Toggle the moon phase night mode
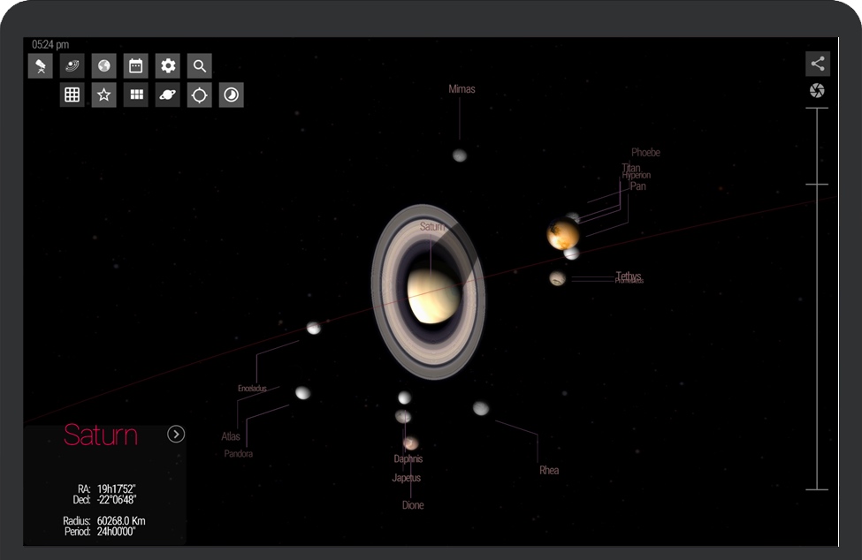The height and width of the screenshot is (560, 862). pos(232,95)
